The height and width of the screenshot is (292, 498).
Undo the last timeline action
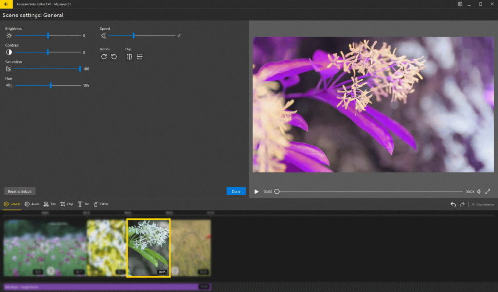point(453,204)
